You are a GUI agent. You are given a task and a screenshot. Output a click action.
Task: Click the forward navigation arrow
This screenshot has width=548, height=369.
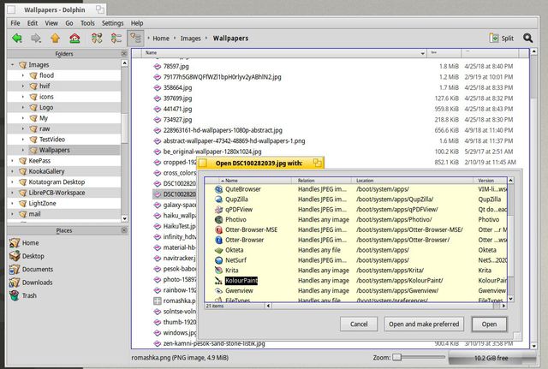pos(36,38)
